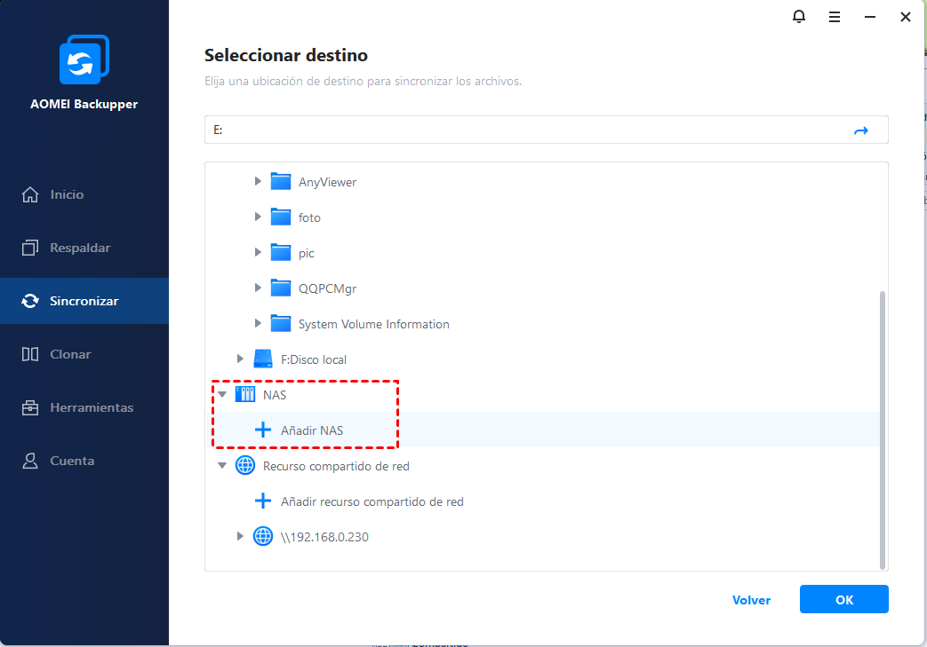Click the Sincronizar sync arrows icon
The width and height of the screenshot is (927, 647).
click(x=30, y=301)
